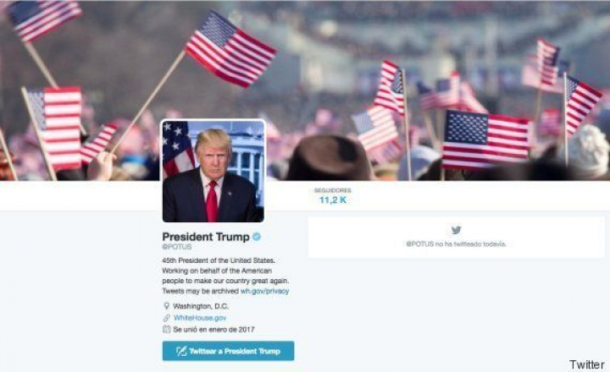Image resolution: width=610 pixels, height=372 pixels.
Task: Click the gray Twitter bird in empty timeline
Action: click(x=457, y=230)
